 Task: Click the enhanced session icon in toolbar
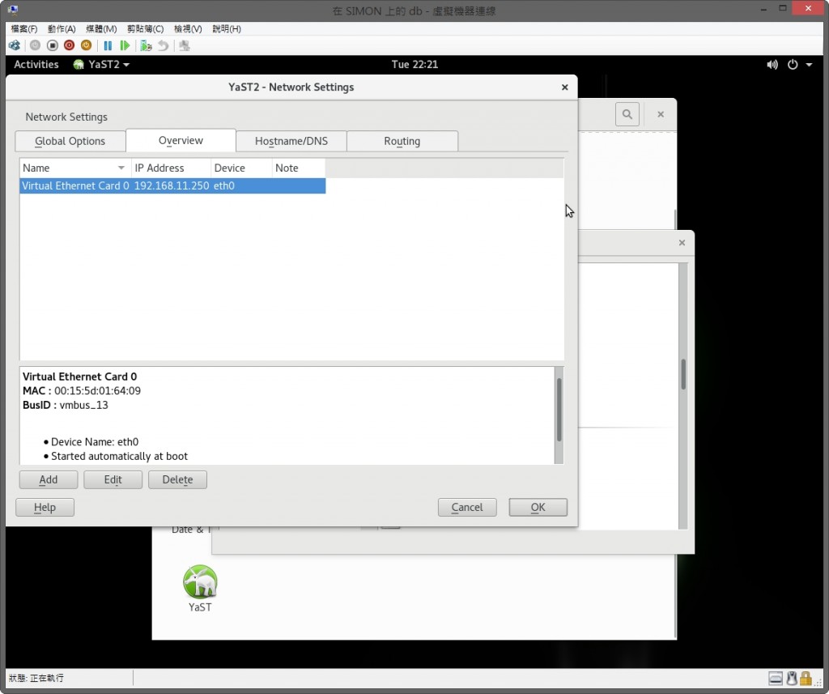pos(184,45)
